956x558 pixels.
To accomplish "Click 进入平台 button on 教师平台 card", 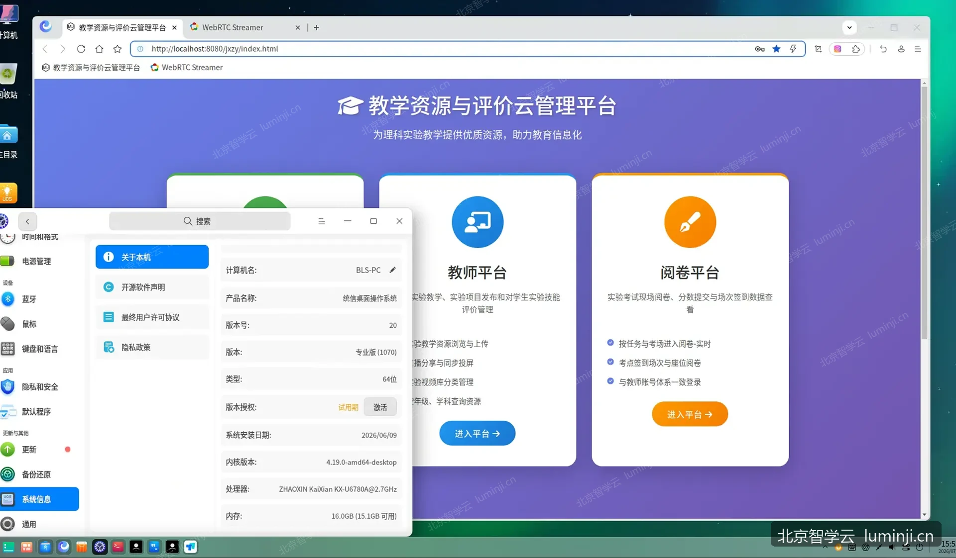I will [x=477, y=434].
